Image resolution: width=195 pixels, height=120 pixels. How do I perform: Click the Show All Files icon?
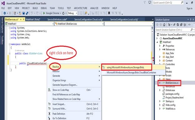point(185,25)
